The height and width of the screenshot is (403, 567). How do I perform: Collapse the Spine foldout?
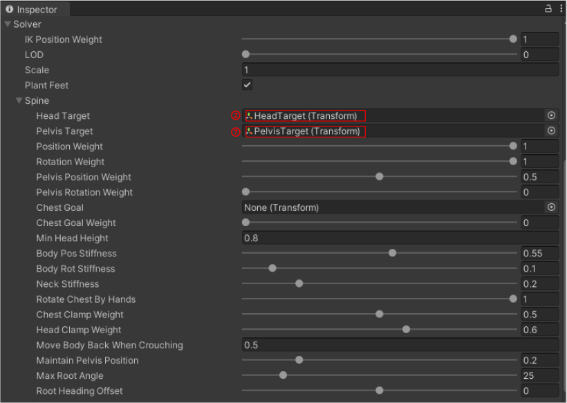click(x=19, y=100)
